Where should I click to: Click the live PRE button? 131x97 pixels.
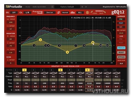(x=121, y=39)
